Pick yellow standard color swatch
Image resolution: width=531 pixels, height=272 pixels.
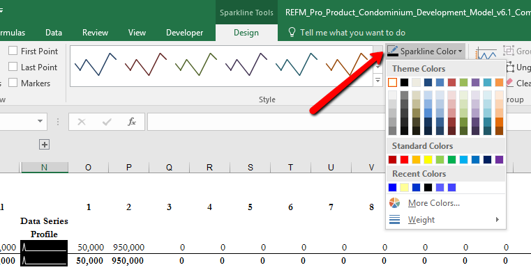(428, 159)
